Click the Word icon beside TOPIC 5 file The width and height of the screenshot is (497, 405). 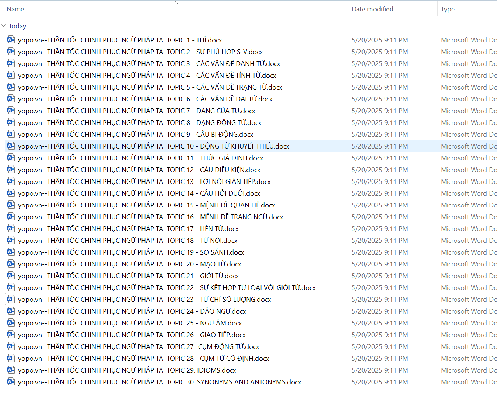pyautogui.click(x=11, y=87)
